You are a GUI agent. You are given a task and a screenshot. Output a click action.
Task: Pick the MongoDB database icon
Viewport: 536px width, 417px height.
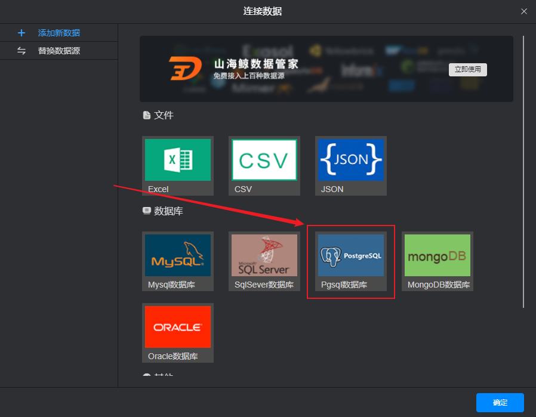437,255
